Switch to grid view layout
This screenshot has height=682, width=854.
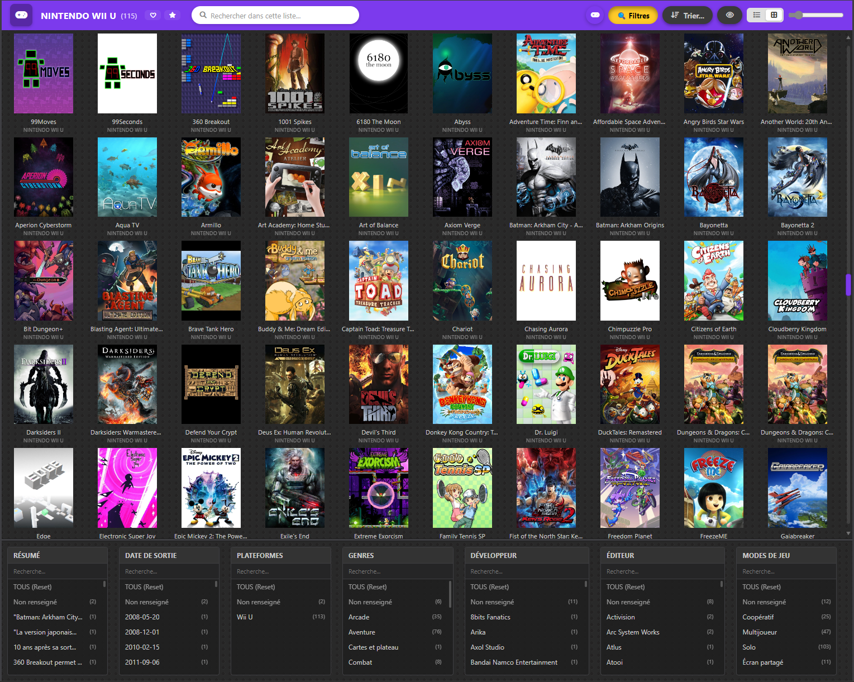point(774,15)
